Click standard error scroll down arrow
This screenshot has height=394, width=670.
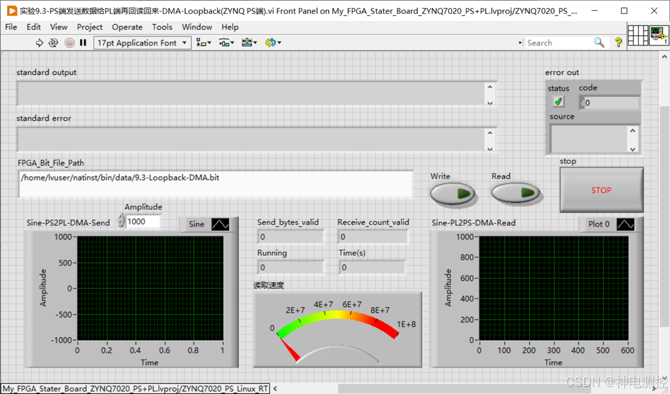pos(490,148)
